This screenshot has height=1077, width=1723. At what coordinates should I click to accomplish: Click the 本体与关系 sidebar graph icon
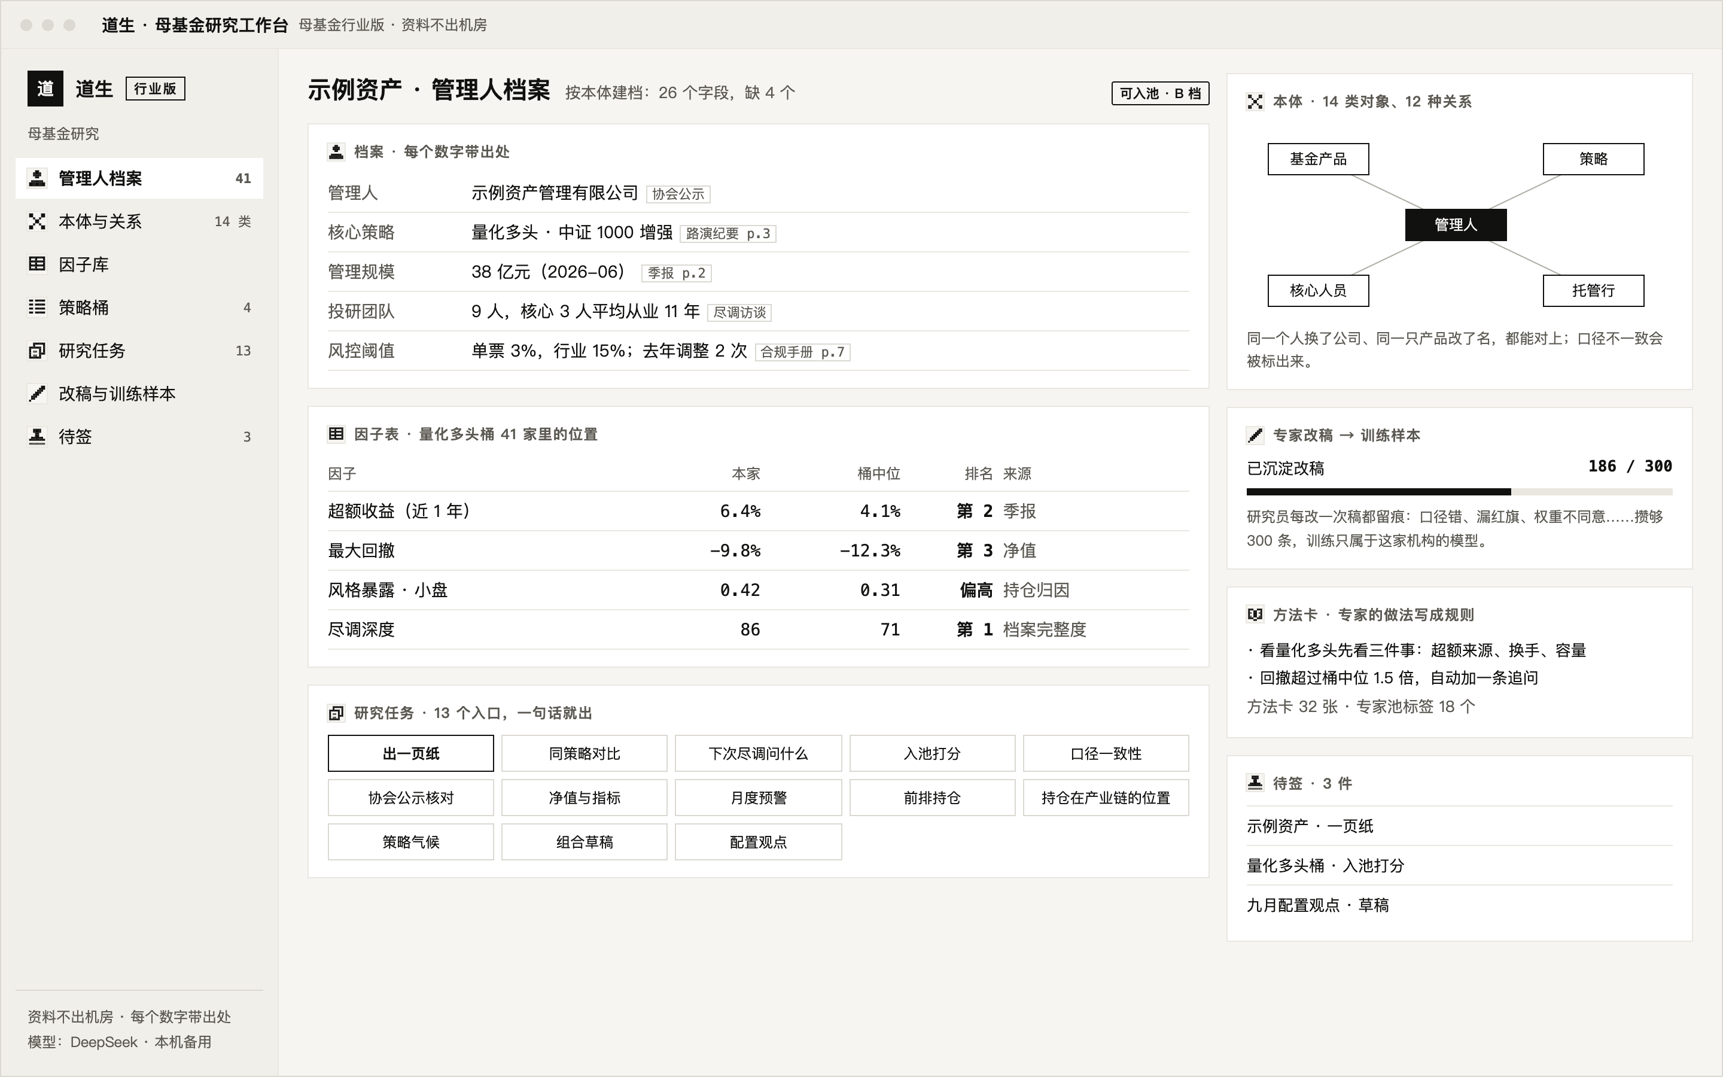[x=37, y=221]
